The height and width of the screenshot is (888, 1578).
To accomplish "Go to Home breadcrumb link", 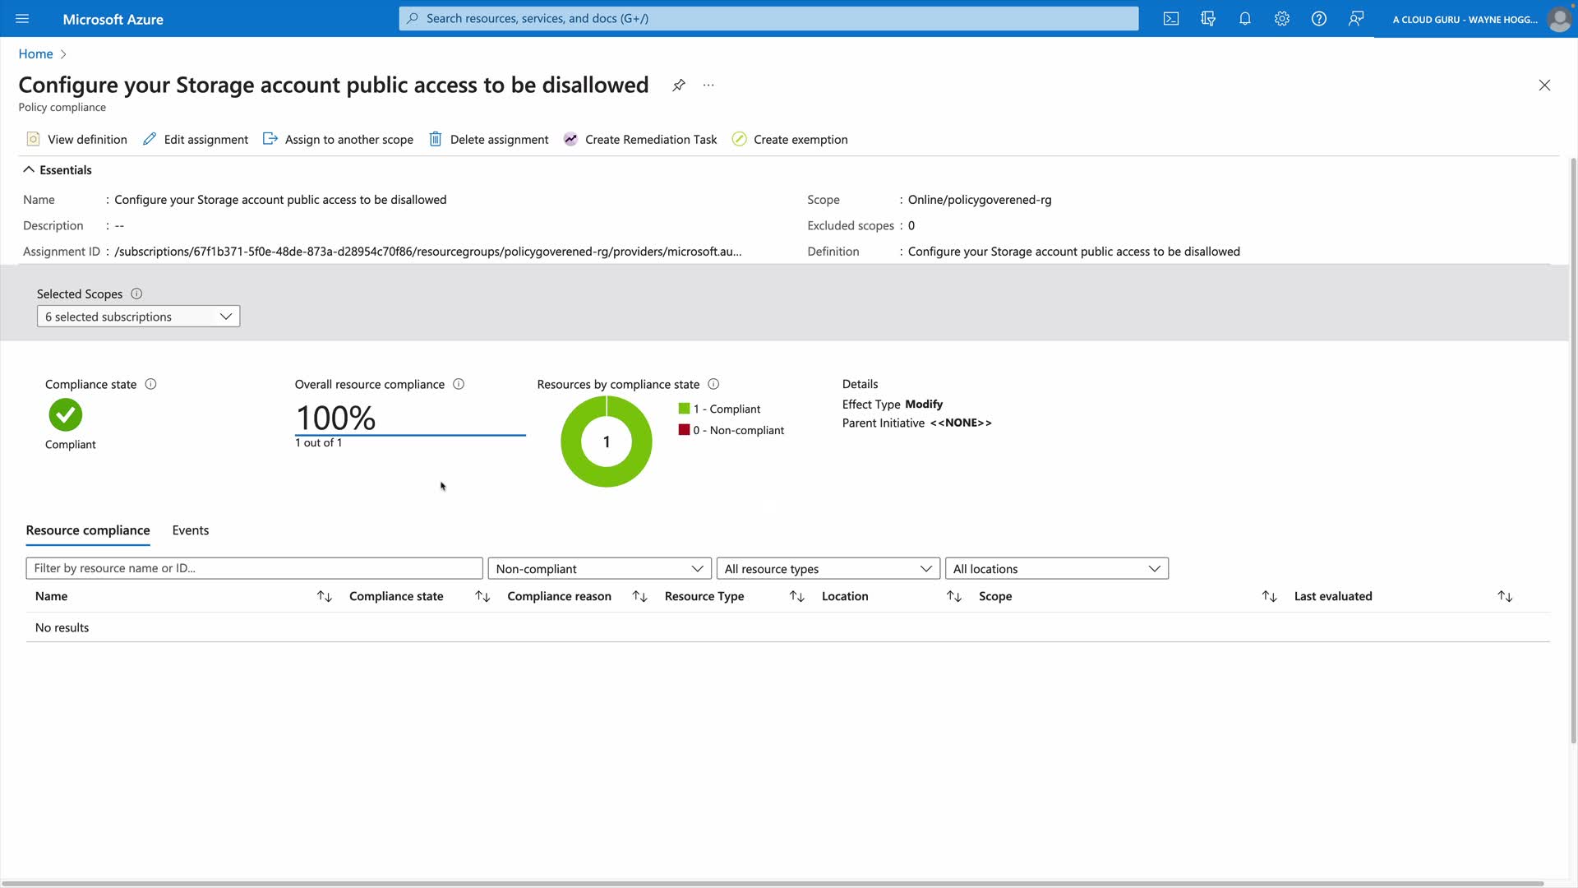I will coord(35,54).
